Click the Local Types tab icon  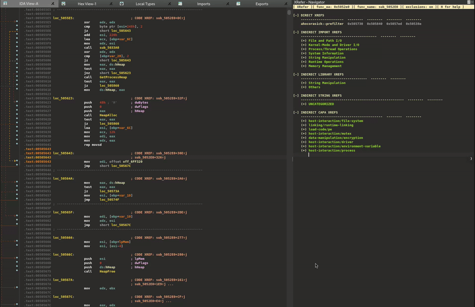(x=122, y=4)
